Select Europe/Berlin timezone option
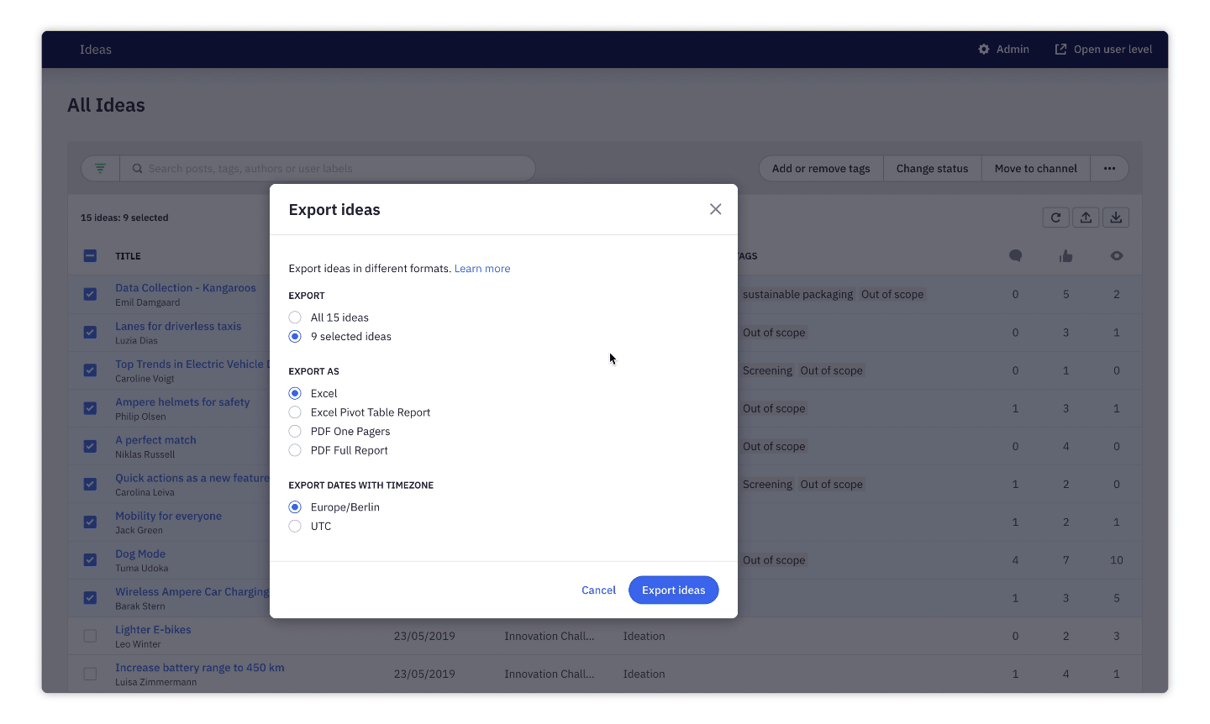Screen dimensions: 1210x724 [295, 507]
